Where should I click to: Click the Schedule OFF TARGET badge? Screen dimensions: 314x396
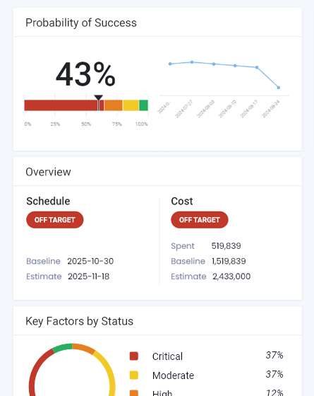[55, 220]
